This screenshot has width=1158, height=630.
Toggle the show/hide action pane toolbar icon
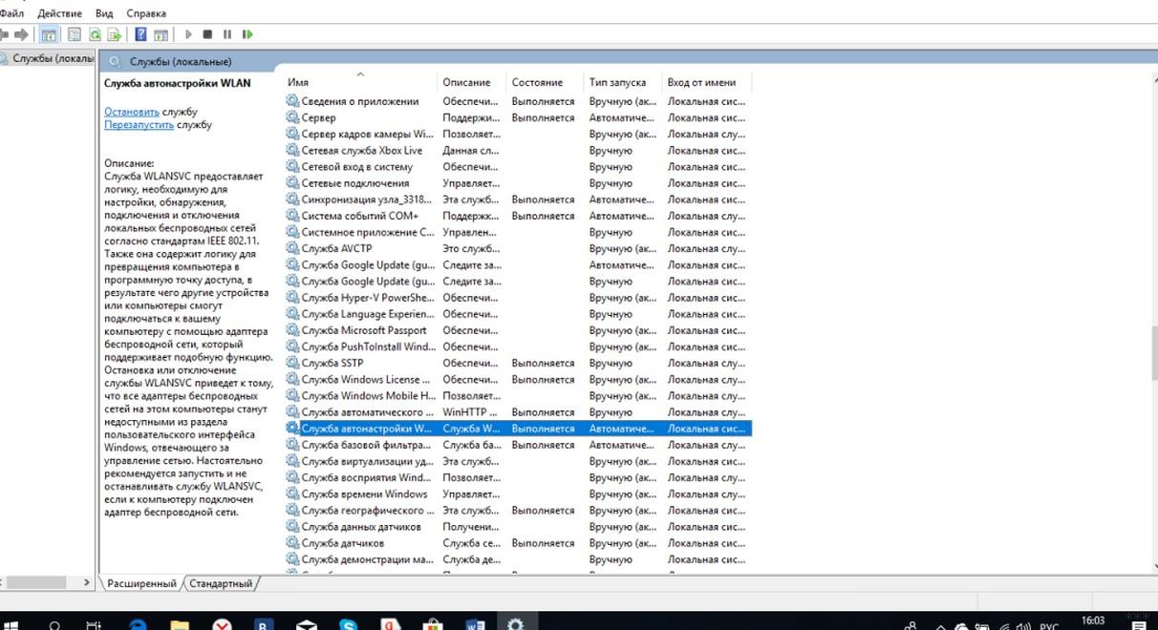click(x=161, y=34)
